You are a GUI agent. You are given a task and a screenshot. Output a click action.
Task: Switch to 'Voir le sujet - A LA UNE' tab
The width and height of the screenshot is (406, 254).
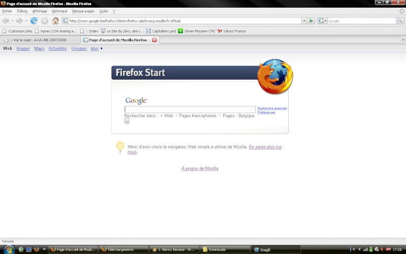click(x=40, y=40)
